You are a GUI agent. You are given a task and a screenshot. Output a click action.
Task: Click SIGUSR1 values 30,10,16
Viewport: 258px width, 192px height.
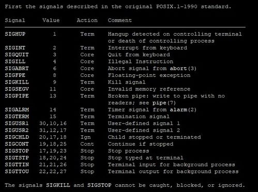click(x=53, y=123)
